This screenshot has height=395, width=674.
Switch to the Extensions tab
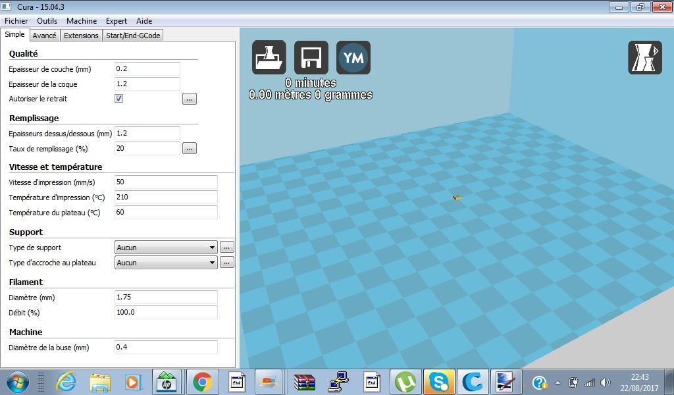pyautogui.click(x=81, y=36)
